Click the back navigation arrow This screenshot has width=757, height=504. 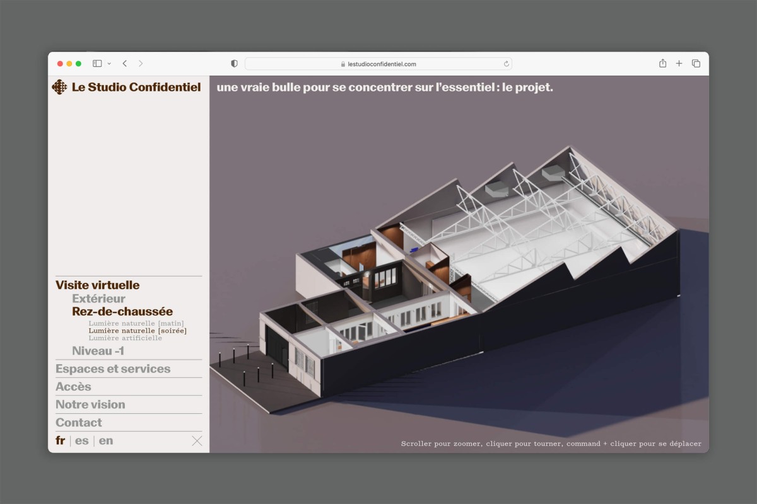click(124, 63)
